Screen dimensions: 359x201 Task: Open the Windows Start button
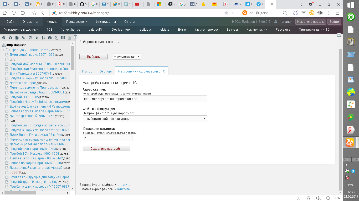(x=351, y=5)
